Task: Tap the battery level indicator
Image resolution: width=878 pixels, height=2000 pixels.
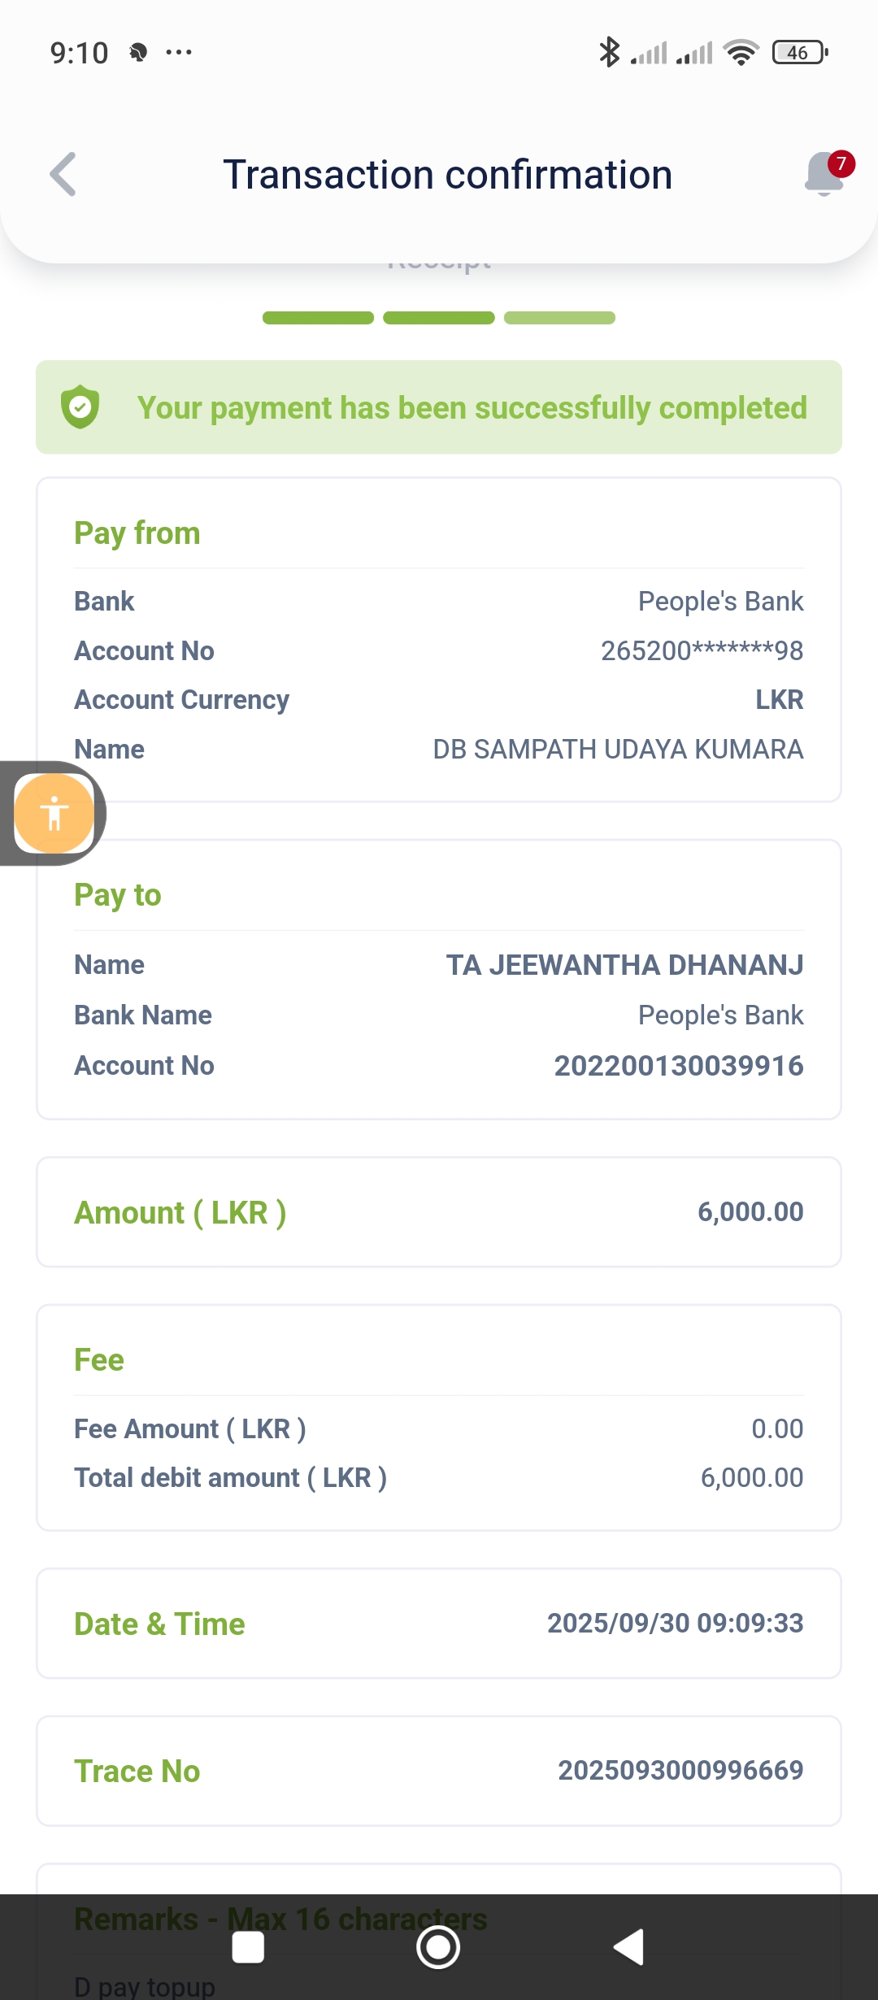Action: pyautogui.click(x=800, y=52)
